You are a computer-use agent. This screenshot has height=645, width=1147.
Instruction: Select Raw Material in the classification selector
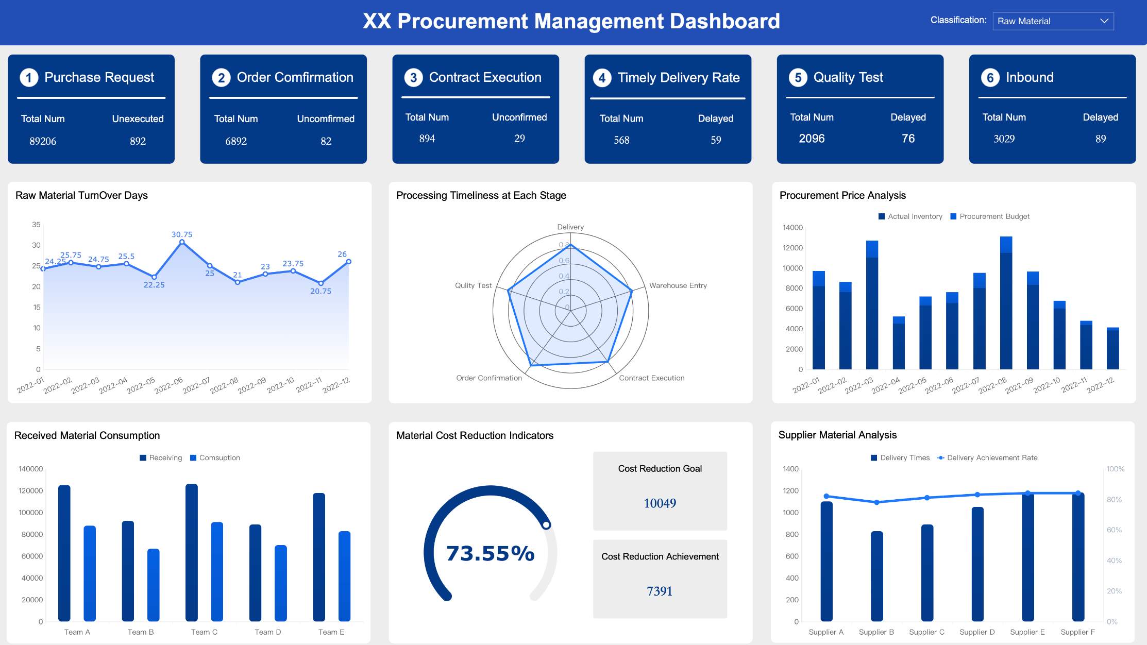1024,21
